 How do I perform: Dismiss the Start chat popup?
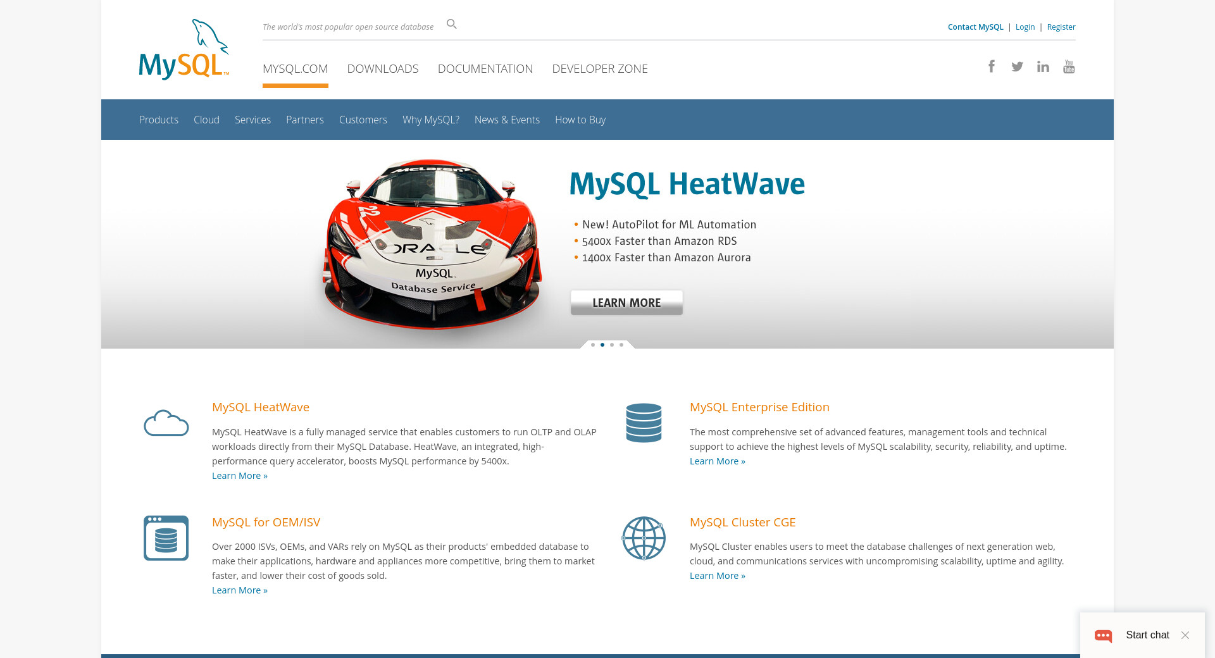click(1185, 635)
